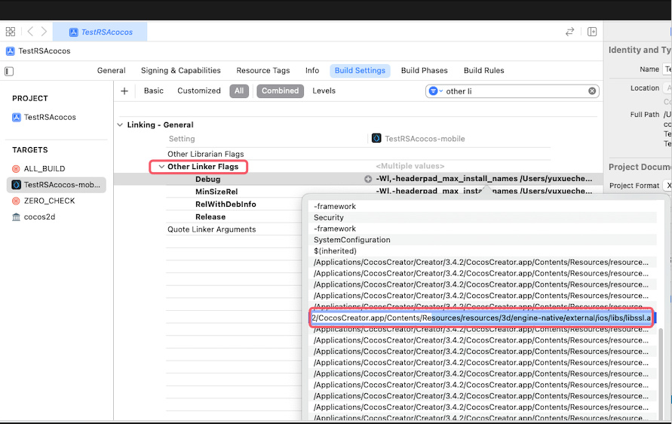This screenshot has width=672, height=424.
Task: Open the General tab
Action: pos(111,70)
